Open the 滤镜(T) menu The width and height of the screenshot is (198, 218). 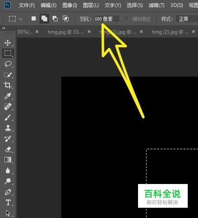tap(157, 5)
